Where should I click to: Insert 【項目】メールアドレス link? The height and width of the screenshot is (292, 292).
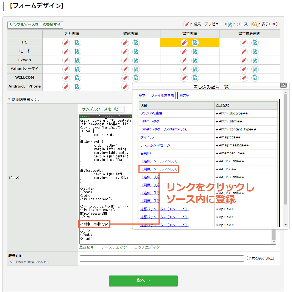[158, 169]
